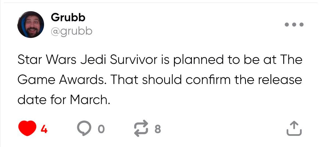The height and width of the screenshot is (147, 324).
Task: Click the word "Game" starting the second line
Action: (36, 80)
